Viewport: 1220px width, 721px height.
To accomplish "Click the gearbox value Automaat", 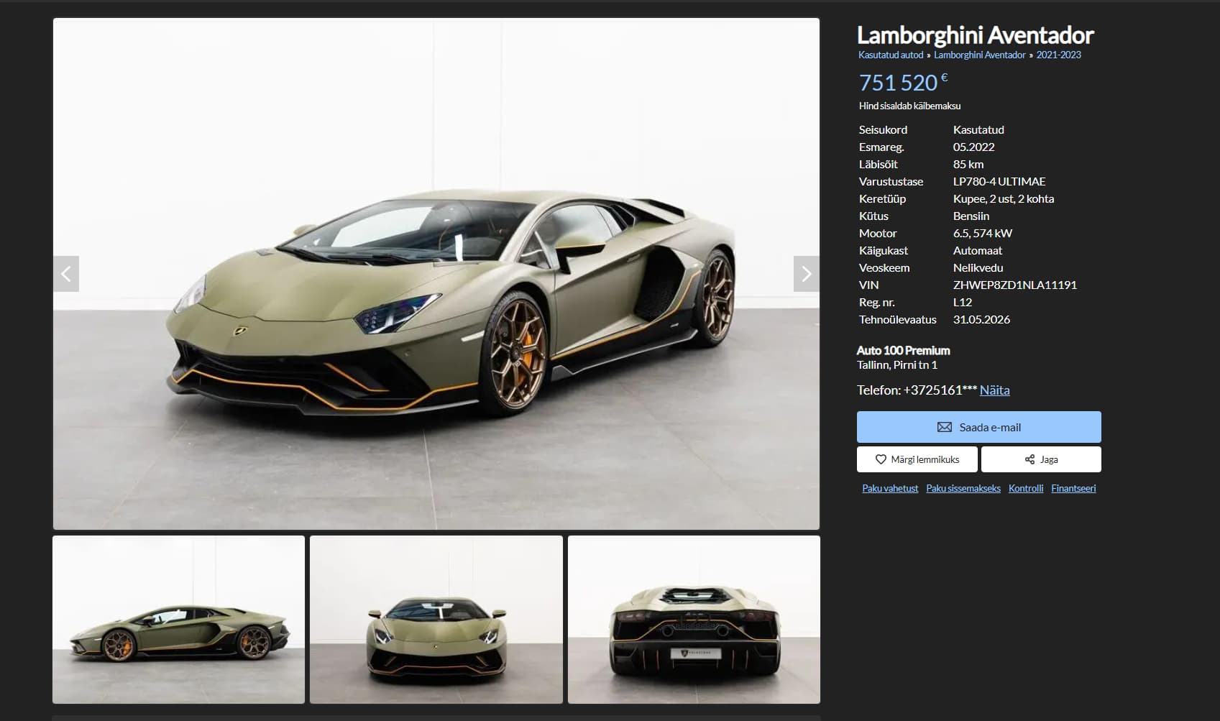I will pos(977,250).
